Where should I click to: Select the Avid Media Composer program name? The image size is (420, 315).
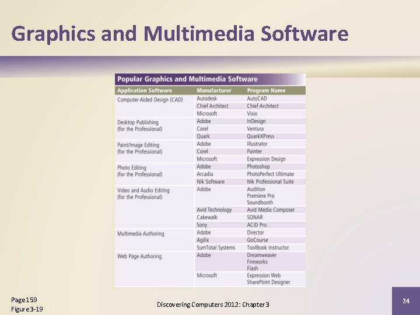pyautogui.click(x=271, y=210)
